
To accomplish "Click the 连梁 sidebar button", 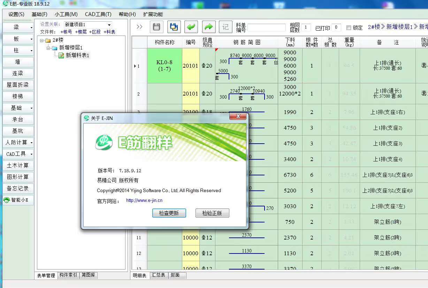I will click(x=18, y=74).
